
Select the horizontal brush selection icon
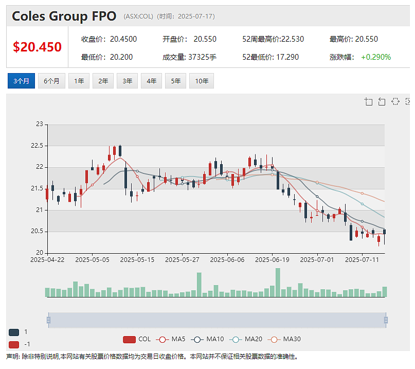point(395,101)
